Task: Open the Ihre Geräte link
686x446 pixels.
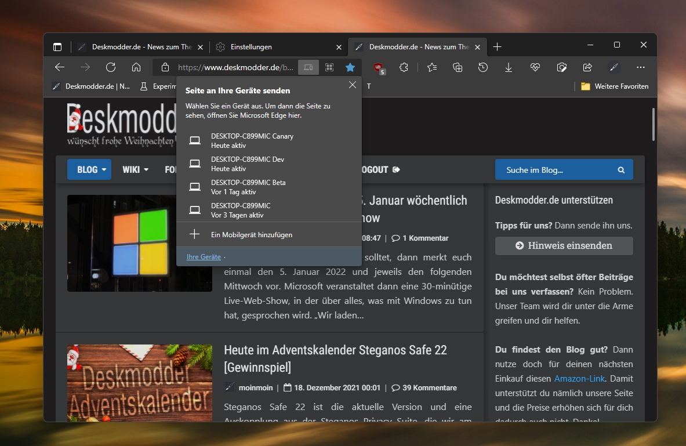Action: click(x=204, y=257)
